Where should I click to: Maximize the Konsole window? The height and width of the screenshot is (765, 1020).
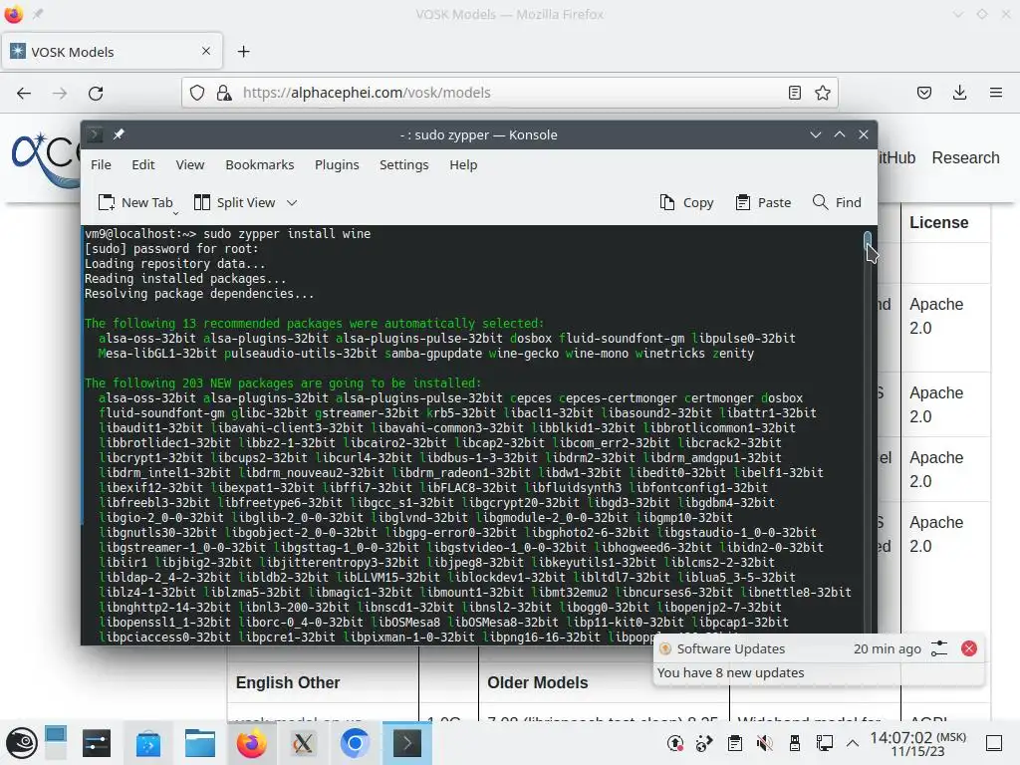(840, 134)
